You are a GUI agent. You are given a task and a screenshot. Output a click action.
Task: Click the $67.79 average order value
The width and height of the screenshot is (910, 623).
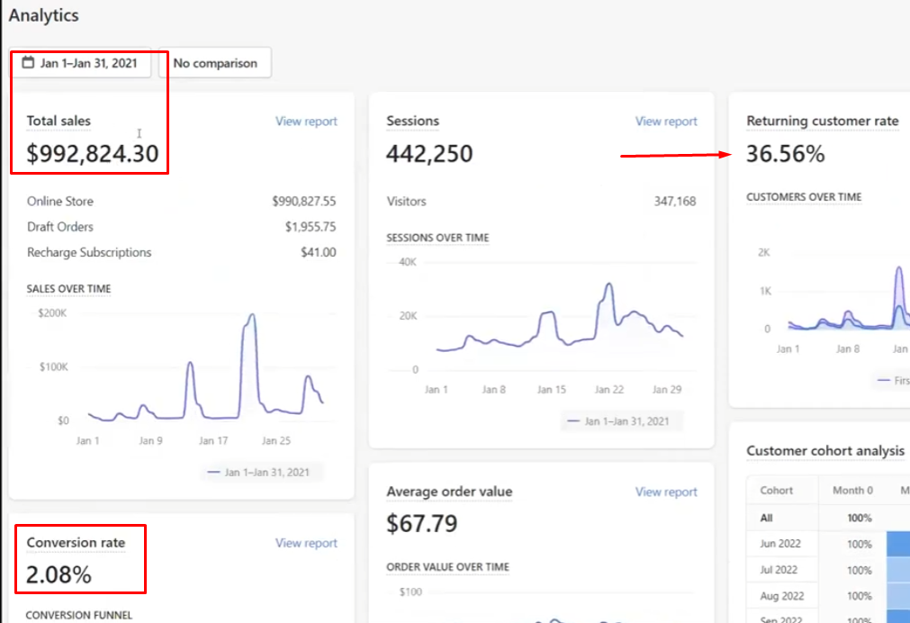[422, 523]
